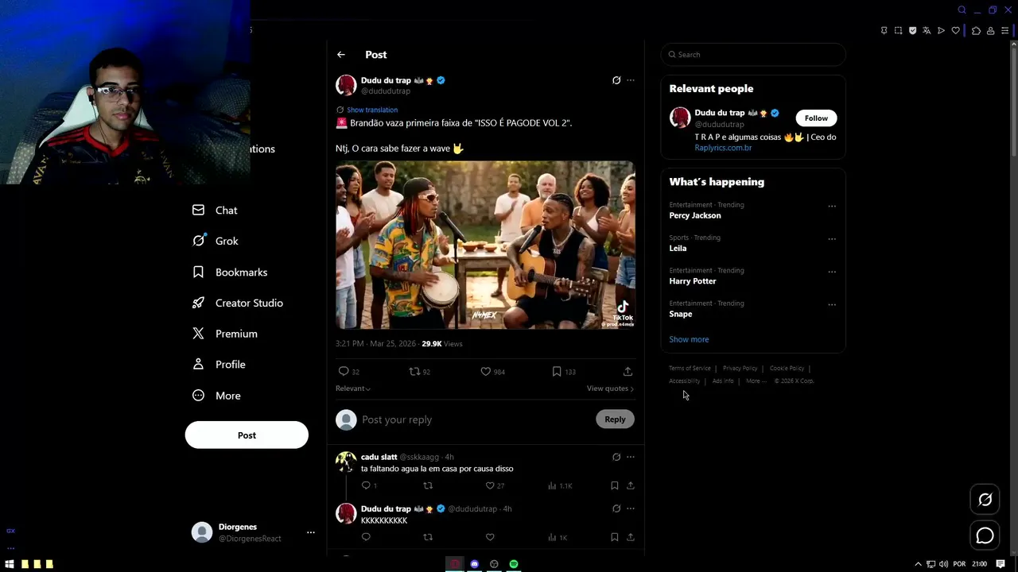Viewport: 1018px width, 572px height.
Task: Open Grok actions icon on the main post
Action: pos(616,80)
